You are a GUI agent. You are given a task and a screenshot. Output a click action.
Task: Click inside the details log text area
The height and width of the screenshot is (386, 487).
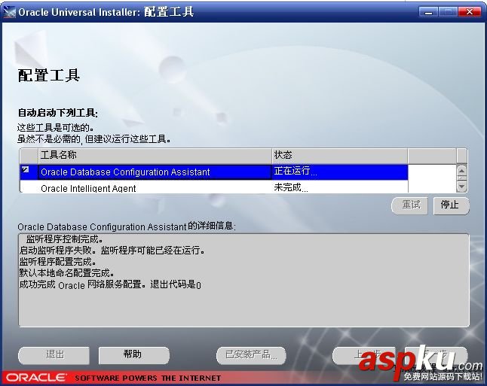pos(244,280)
